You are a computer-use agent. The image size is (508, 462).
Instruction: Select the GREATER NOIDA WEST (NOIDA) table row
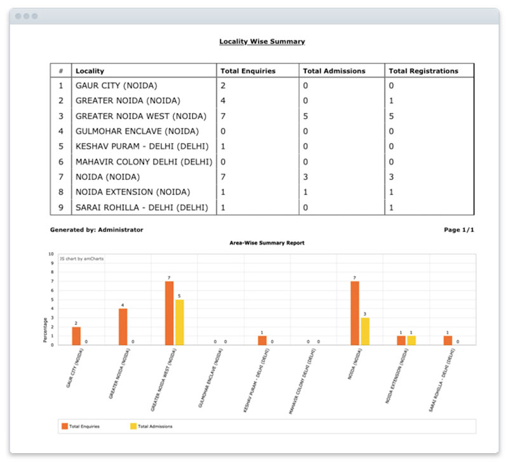[x=262, y=116]
